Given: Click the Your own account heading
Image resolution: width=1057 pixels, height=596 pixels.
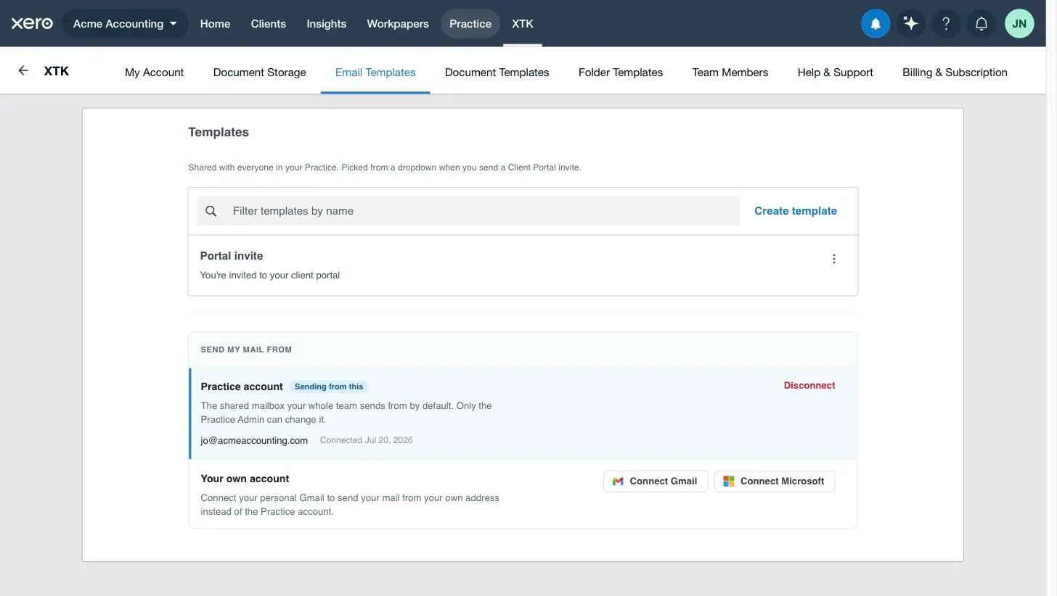Looking at the screenshot, I should tap(245, 479).
